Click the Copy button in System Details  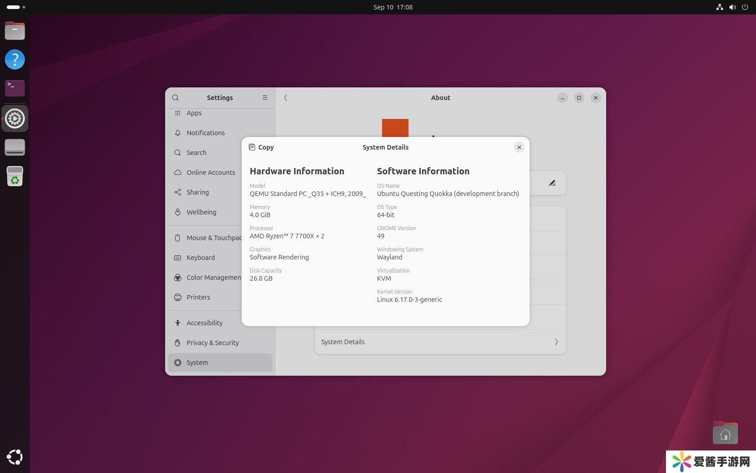click(x=261, y=147)
